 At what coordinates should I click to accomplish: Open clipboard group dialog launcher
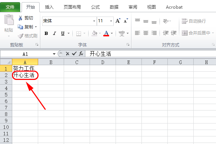coord(37,45)
